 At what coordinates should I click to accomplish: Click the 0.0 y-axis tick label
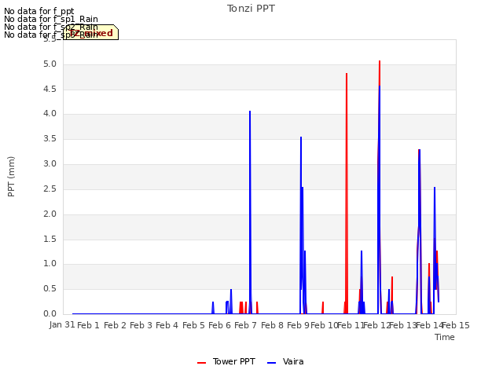[50, 314]
